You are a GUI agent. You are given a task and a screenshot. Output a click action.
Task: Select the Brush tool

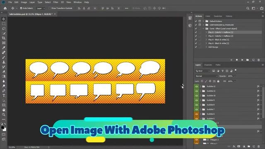4,57
